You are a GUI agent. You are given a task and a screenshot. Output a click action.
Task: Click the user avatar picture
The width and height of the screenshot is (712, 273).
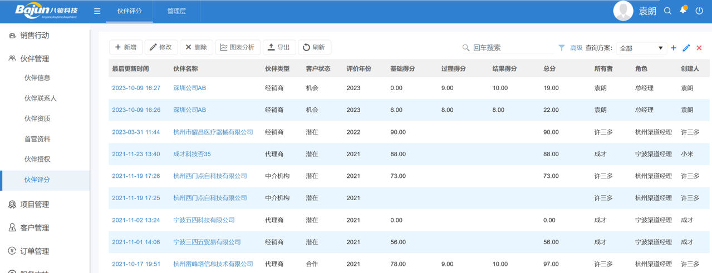(x=623, y=11)
